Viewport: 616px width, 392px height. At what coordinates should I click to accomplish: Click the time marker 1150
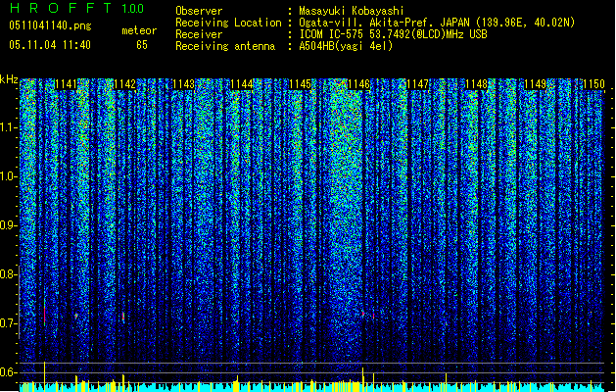[593, 84]
